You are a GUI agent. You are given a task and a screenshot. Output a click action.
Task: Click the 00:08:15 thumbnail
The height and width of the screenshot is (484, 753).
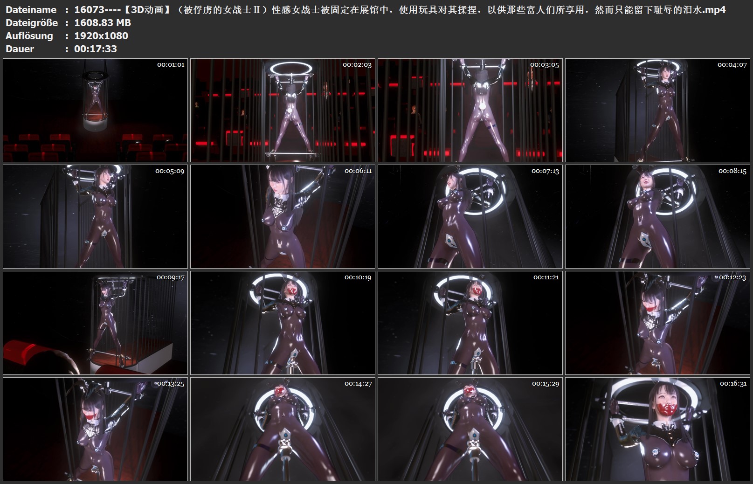(x=657, y=216)
